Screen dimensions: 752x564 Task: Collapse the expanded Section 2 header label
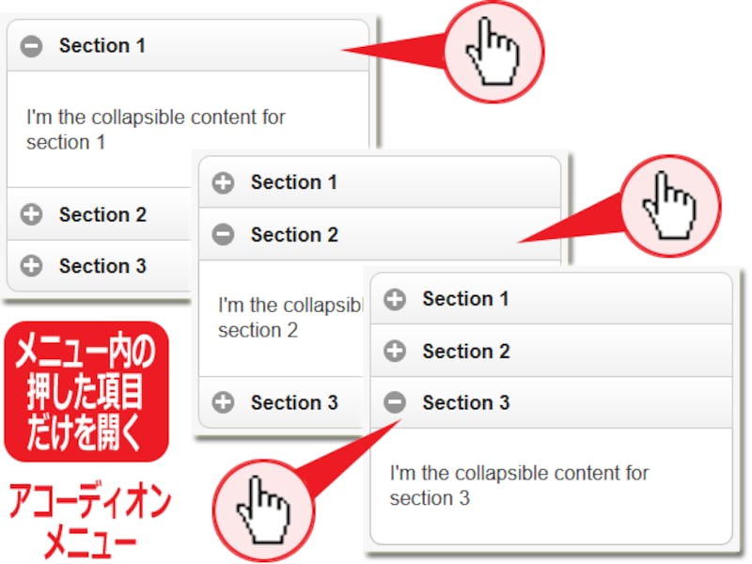click(293, 235)
